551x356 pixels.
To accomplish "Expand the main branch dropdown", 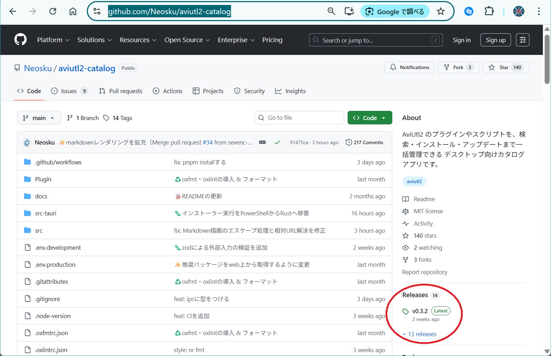I will click(39, 118).
